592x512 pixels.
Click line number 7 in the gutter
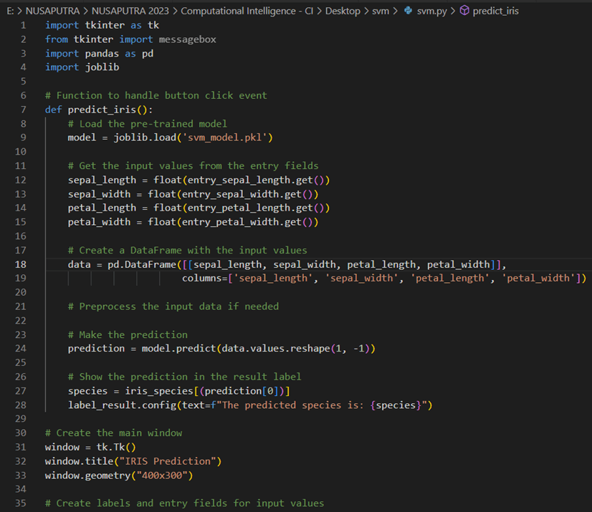[x=23, y=110]
